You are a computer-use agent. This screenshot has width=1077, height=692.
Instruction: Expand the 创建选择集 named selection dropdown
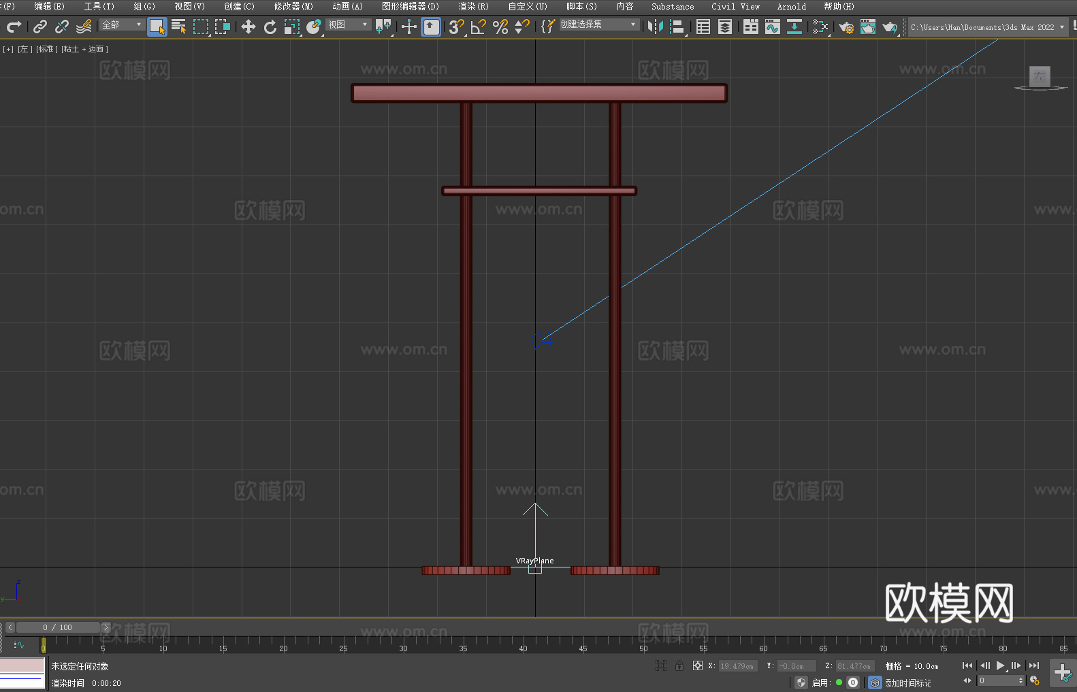599,25
